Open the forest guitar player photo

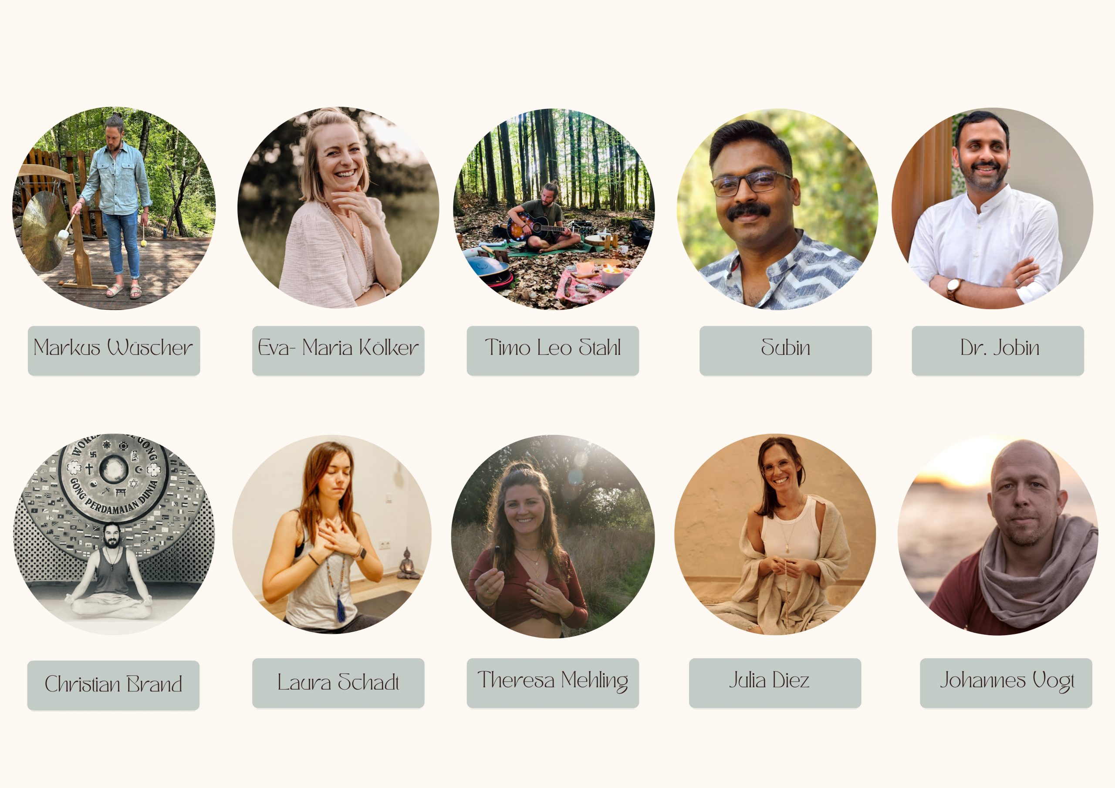[554, 209]
